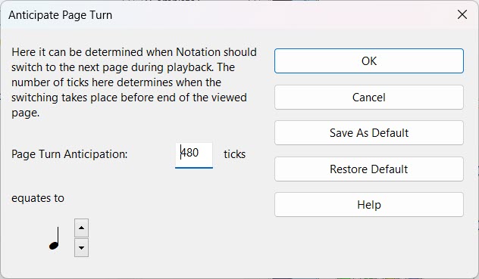Decrease note value with down arrow
The width and height of the screenshot is (479, 279).
click(x=81, y=247)
